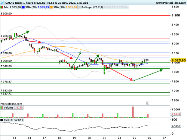Click the 7 682,00 level label
187x140 pixels.
tap(6, 90)
